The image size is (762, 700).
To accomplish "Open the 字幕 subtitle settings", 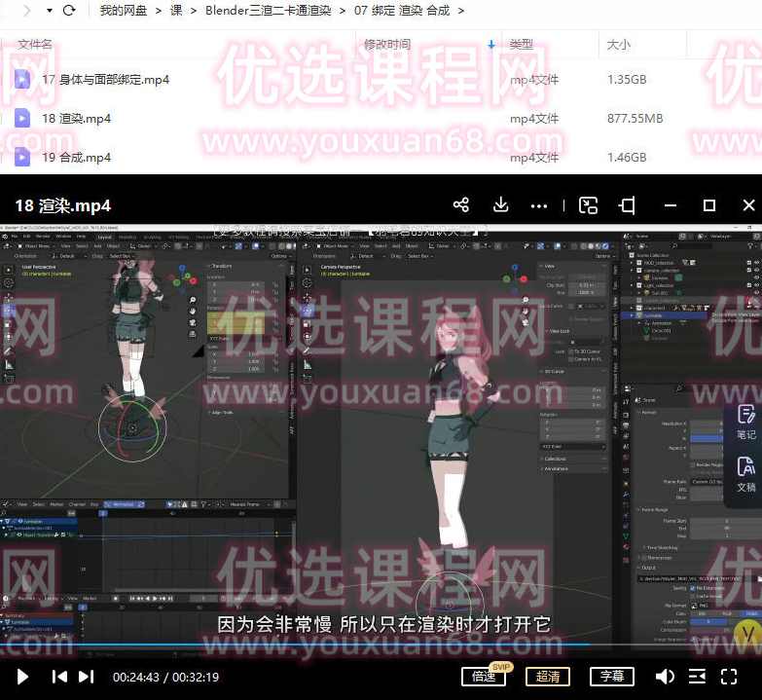I will 612,677.
